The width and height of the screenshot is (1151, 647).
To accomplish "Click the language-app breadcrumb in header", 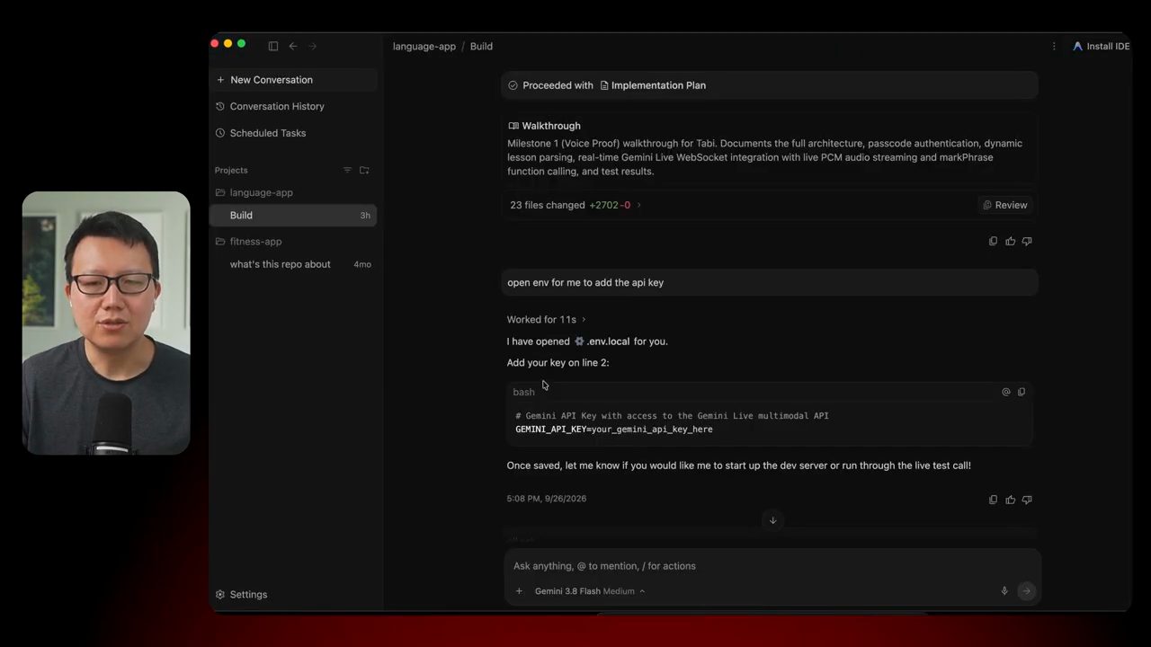I will 424,46.
